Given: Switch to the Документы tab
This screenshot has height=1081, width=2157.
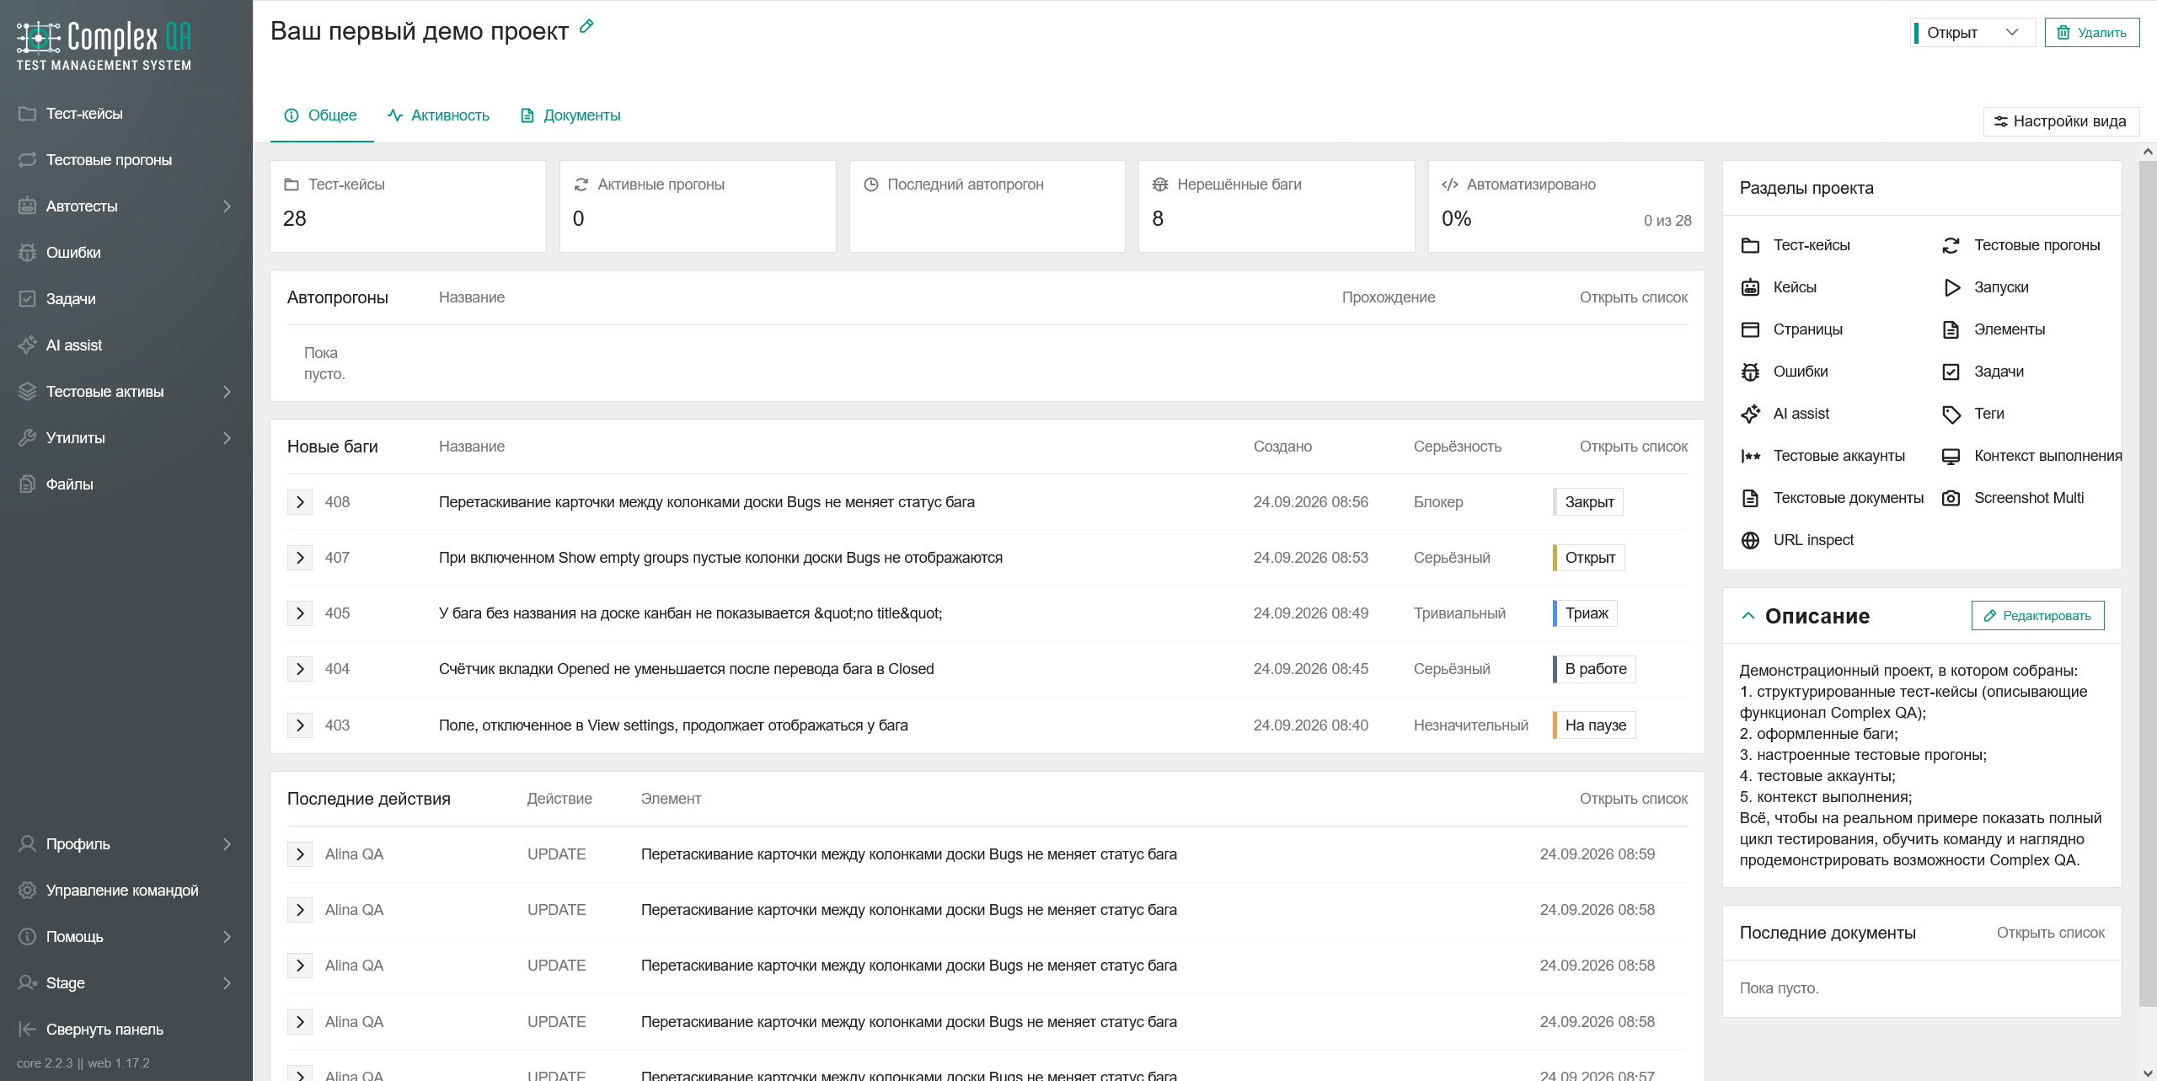Looking at the screenshot, I should pyautogui.click(x=570, y=115).
